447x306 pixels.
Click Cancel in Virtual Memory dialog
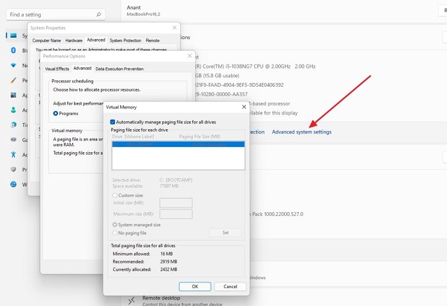231,287
